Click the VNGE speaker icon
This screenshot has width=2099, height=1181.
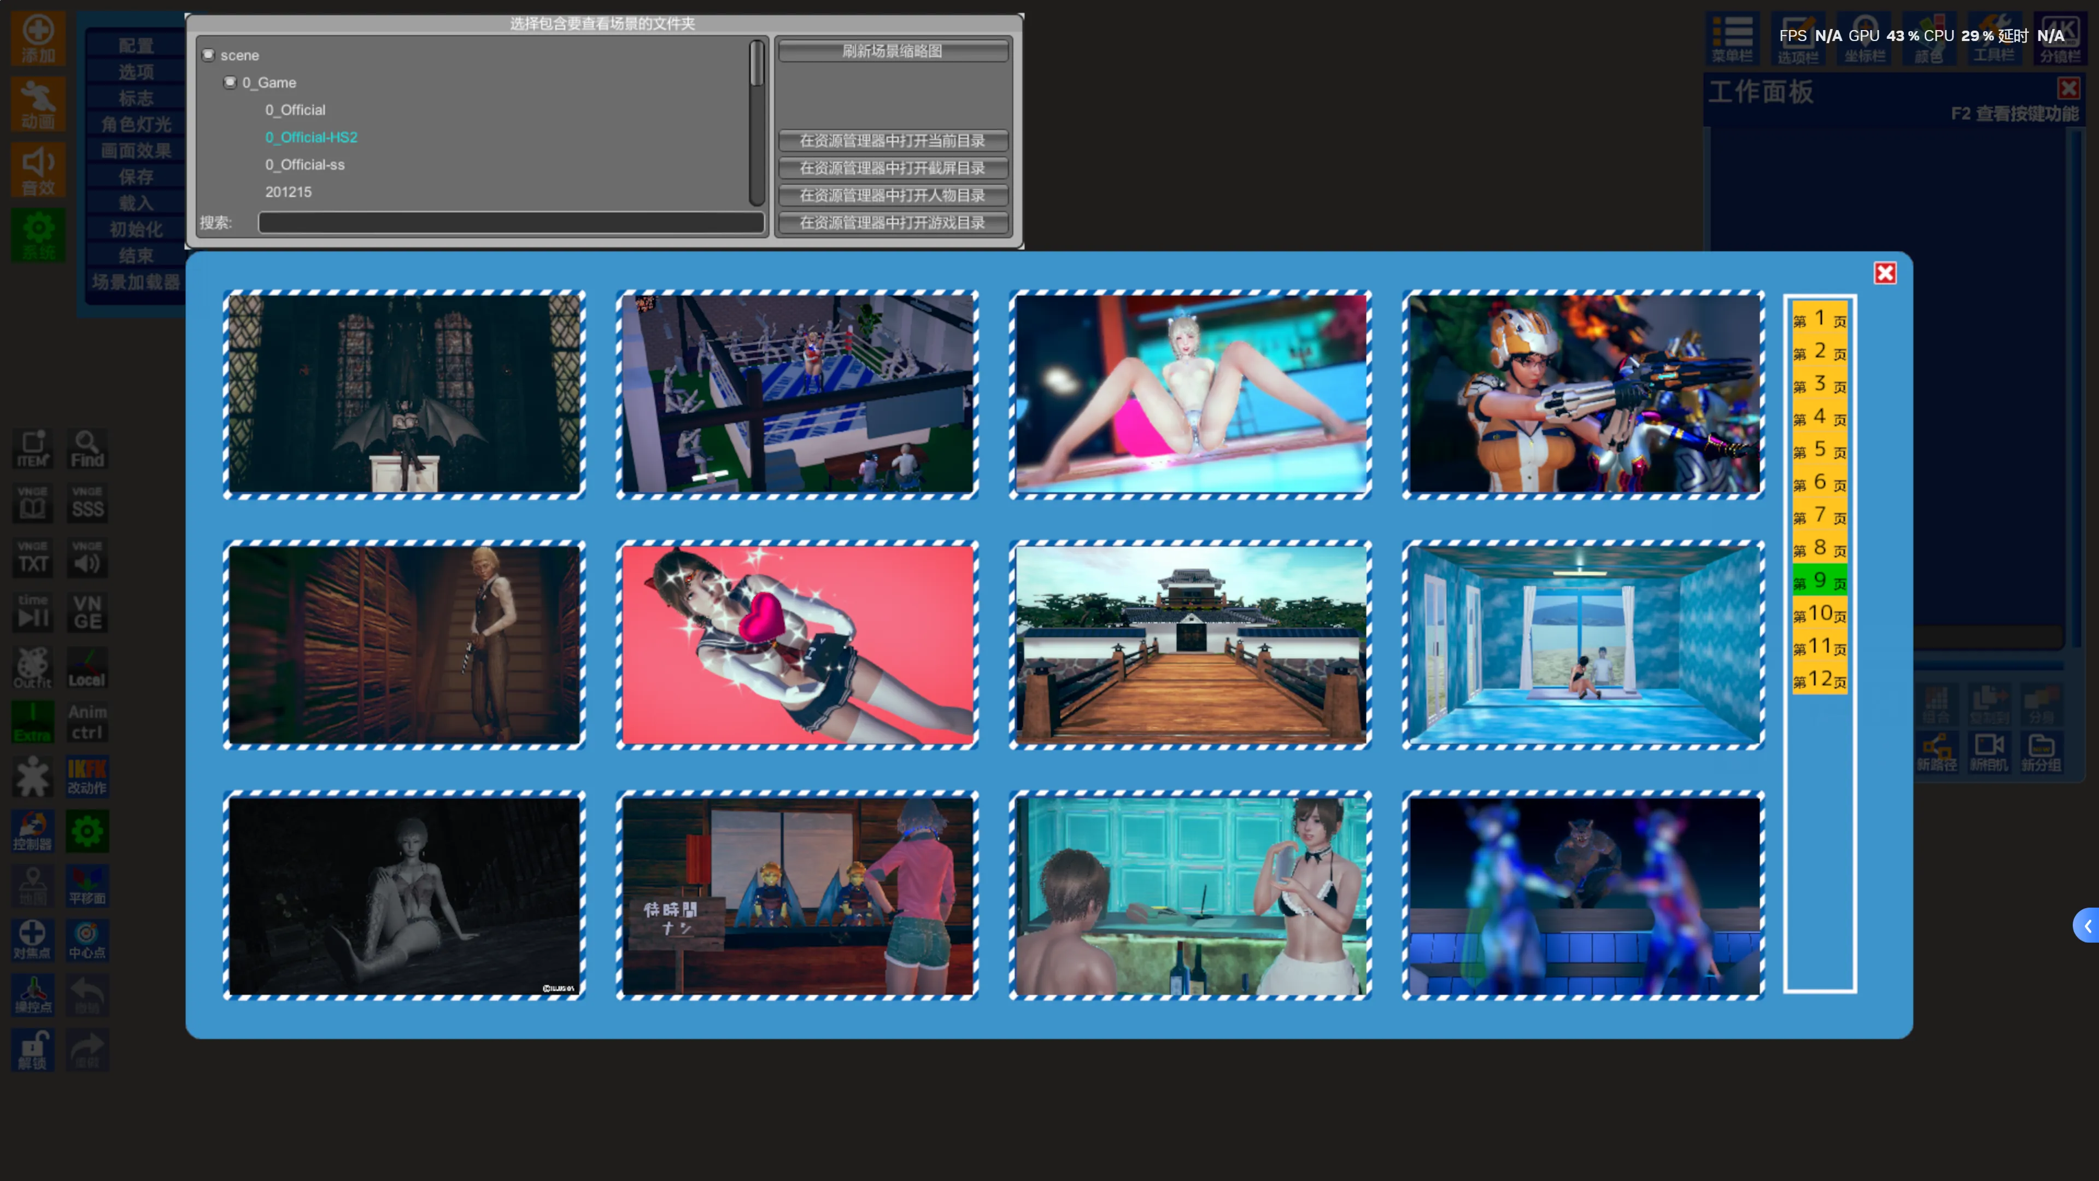87,558
